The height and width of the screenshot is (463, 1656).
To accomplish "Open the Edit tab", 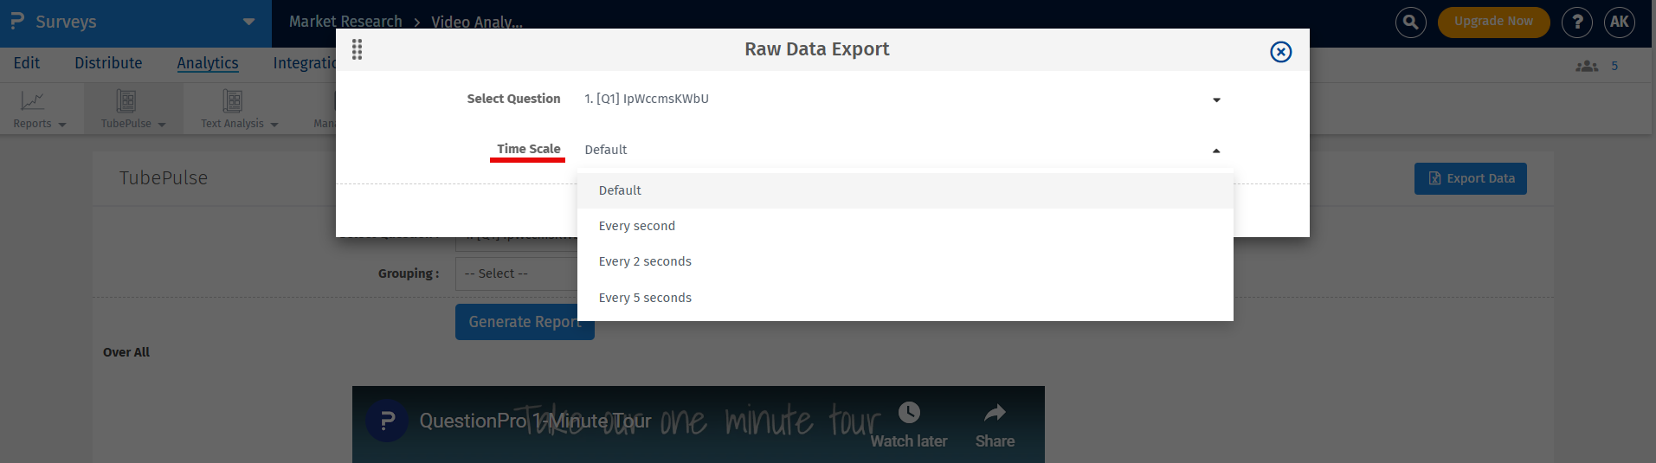I will tap(27, 63).
